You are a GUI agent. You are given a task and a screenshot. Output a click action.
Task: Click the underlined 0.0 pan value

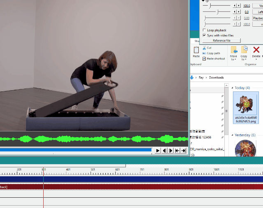tap(247, 12)
